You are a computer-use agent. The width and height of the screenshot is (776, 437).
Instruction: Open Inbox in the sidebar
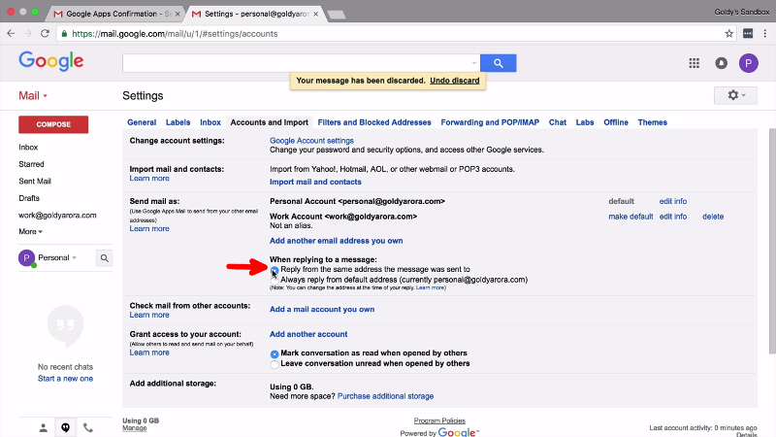point(28,148)
